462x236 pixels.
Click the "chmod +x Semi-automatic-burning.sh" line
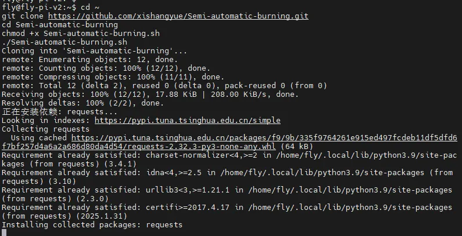coord(80,34)
